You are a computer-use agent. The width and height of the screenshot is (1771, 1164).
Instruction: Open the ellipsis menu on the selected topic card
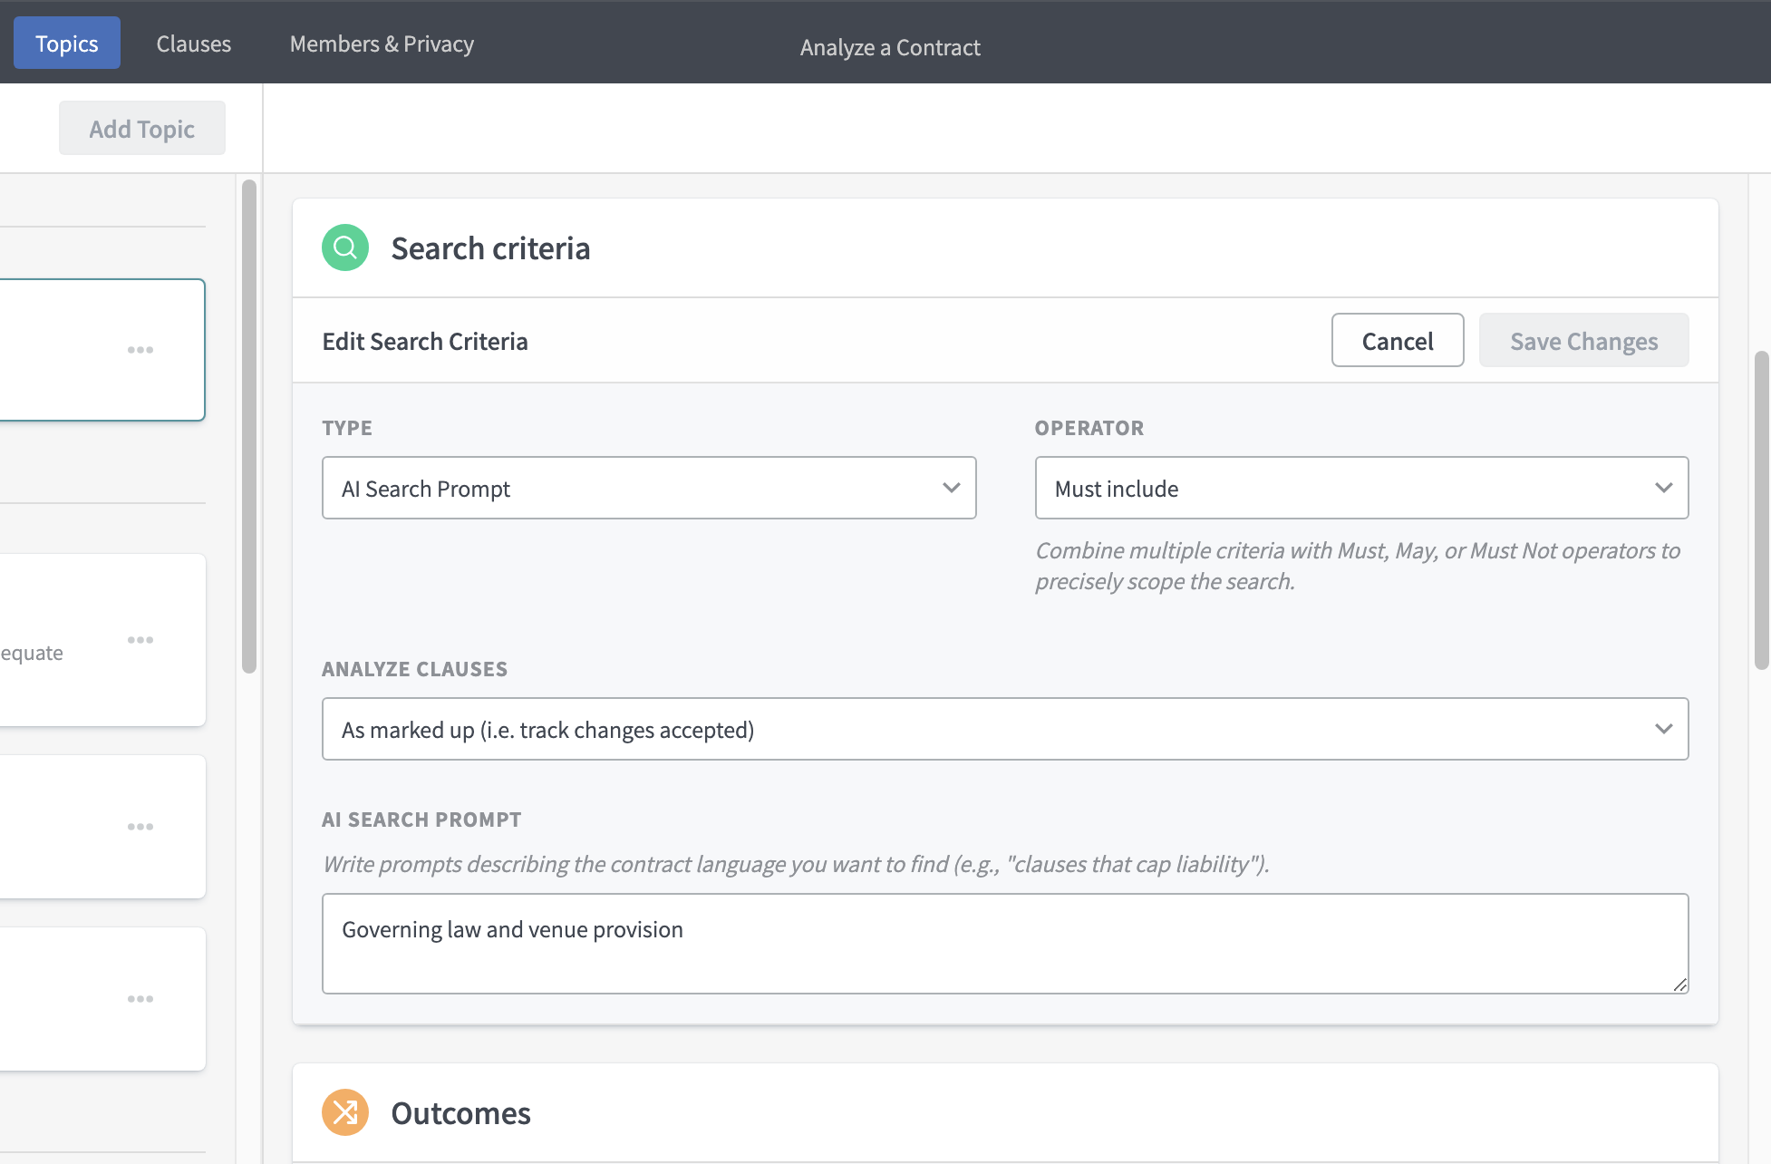pyautogui.click(x=140, y=350)
